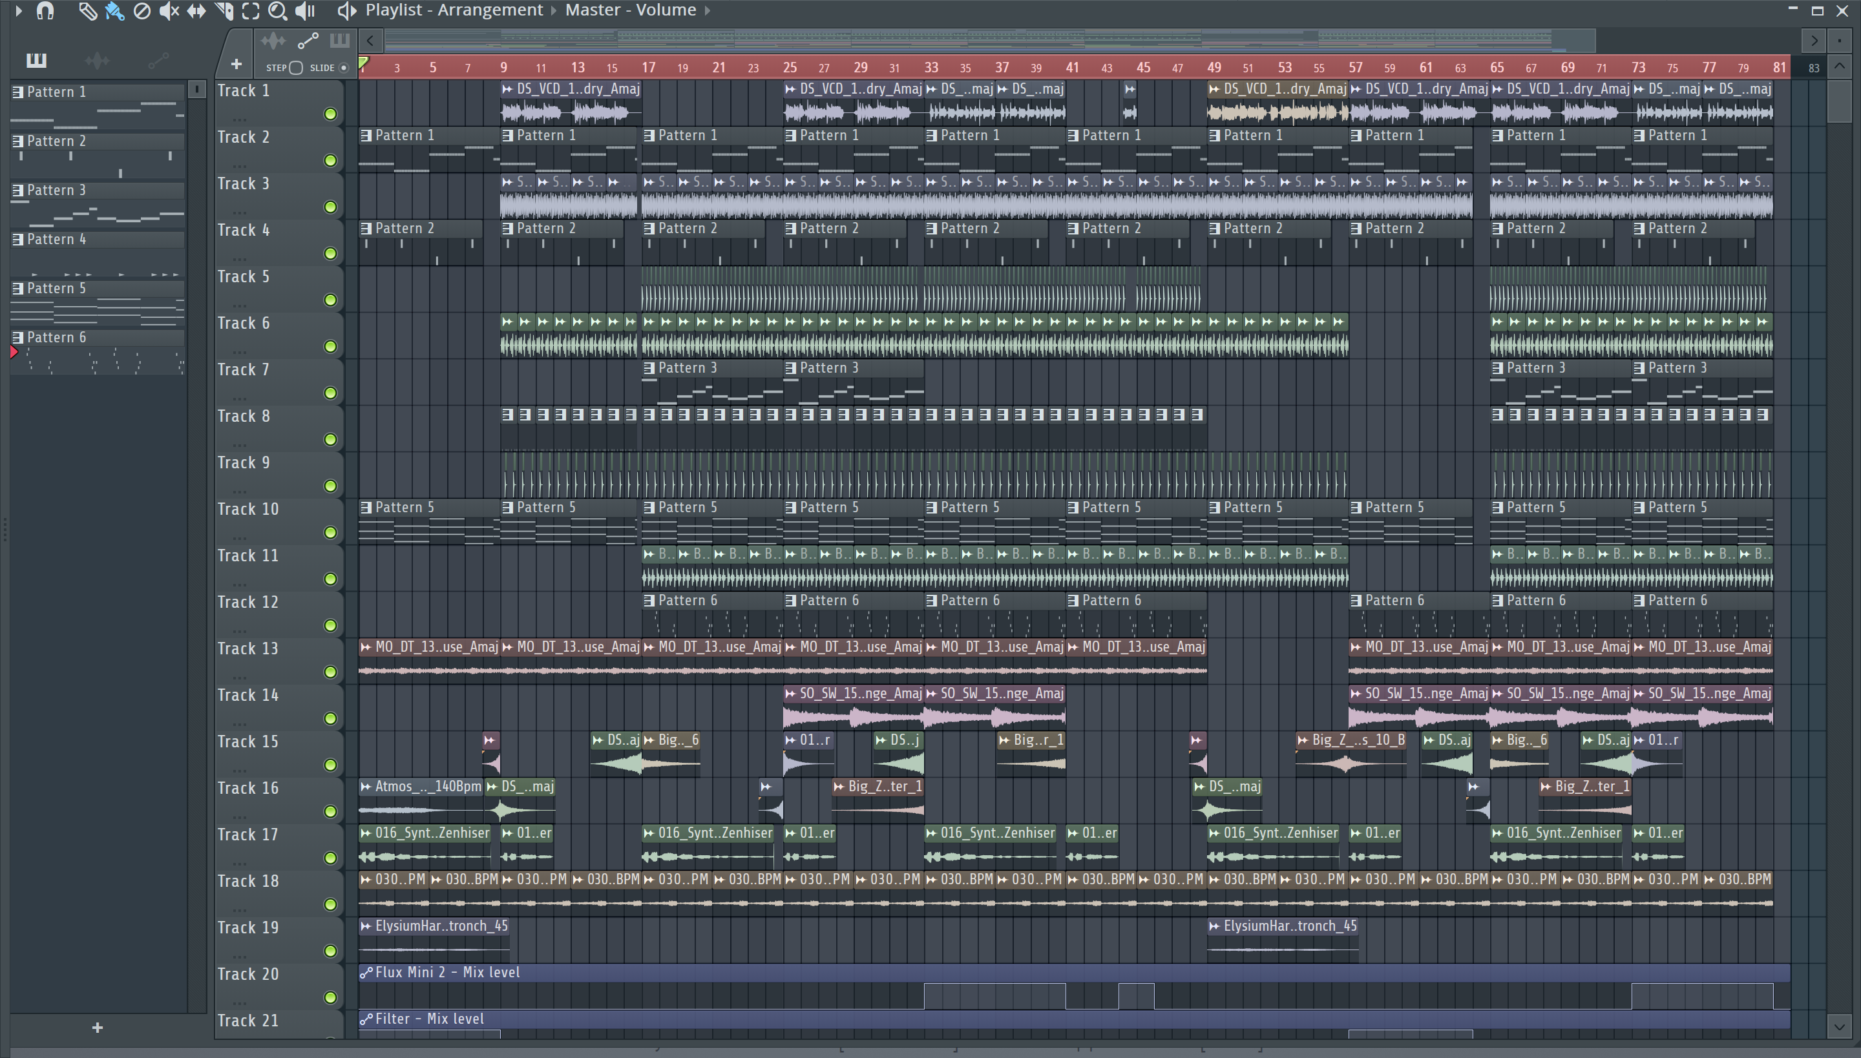Screen dimensions: 1861x1058
Task: Select the Slice tool
Action: click(x=225, y=11)
